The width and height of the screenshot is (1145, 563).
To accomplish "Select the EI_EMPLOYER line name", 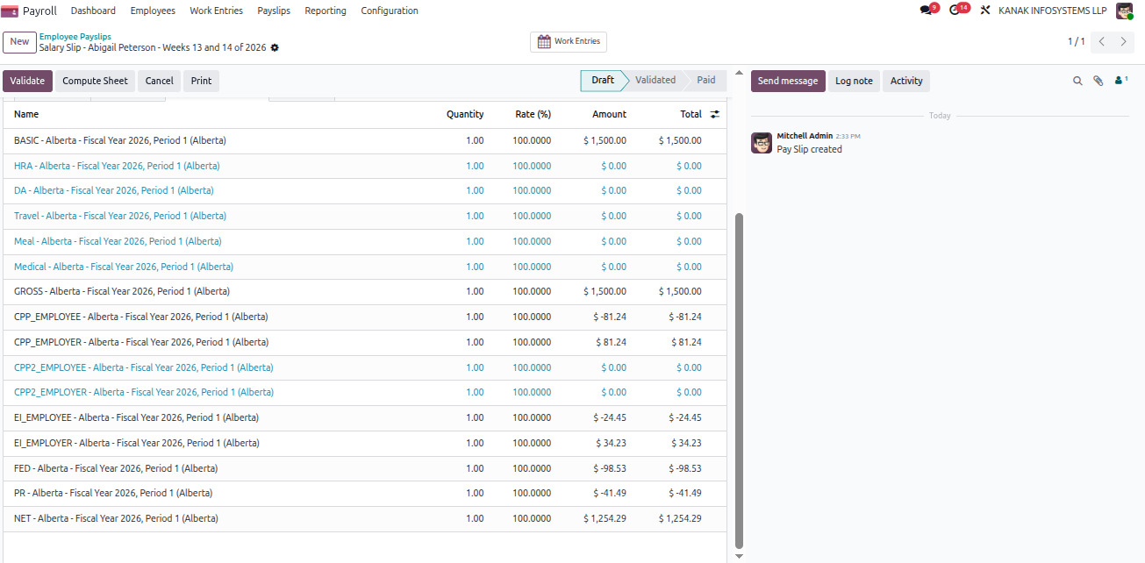I will [x=137, y=443].
